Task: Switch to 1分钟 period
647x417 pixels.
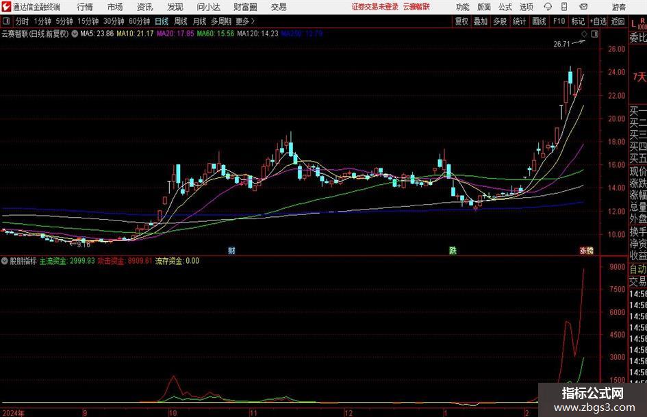Action: click(x=42, y=21)
